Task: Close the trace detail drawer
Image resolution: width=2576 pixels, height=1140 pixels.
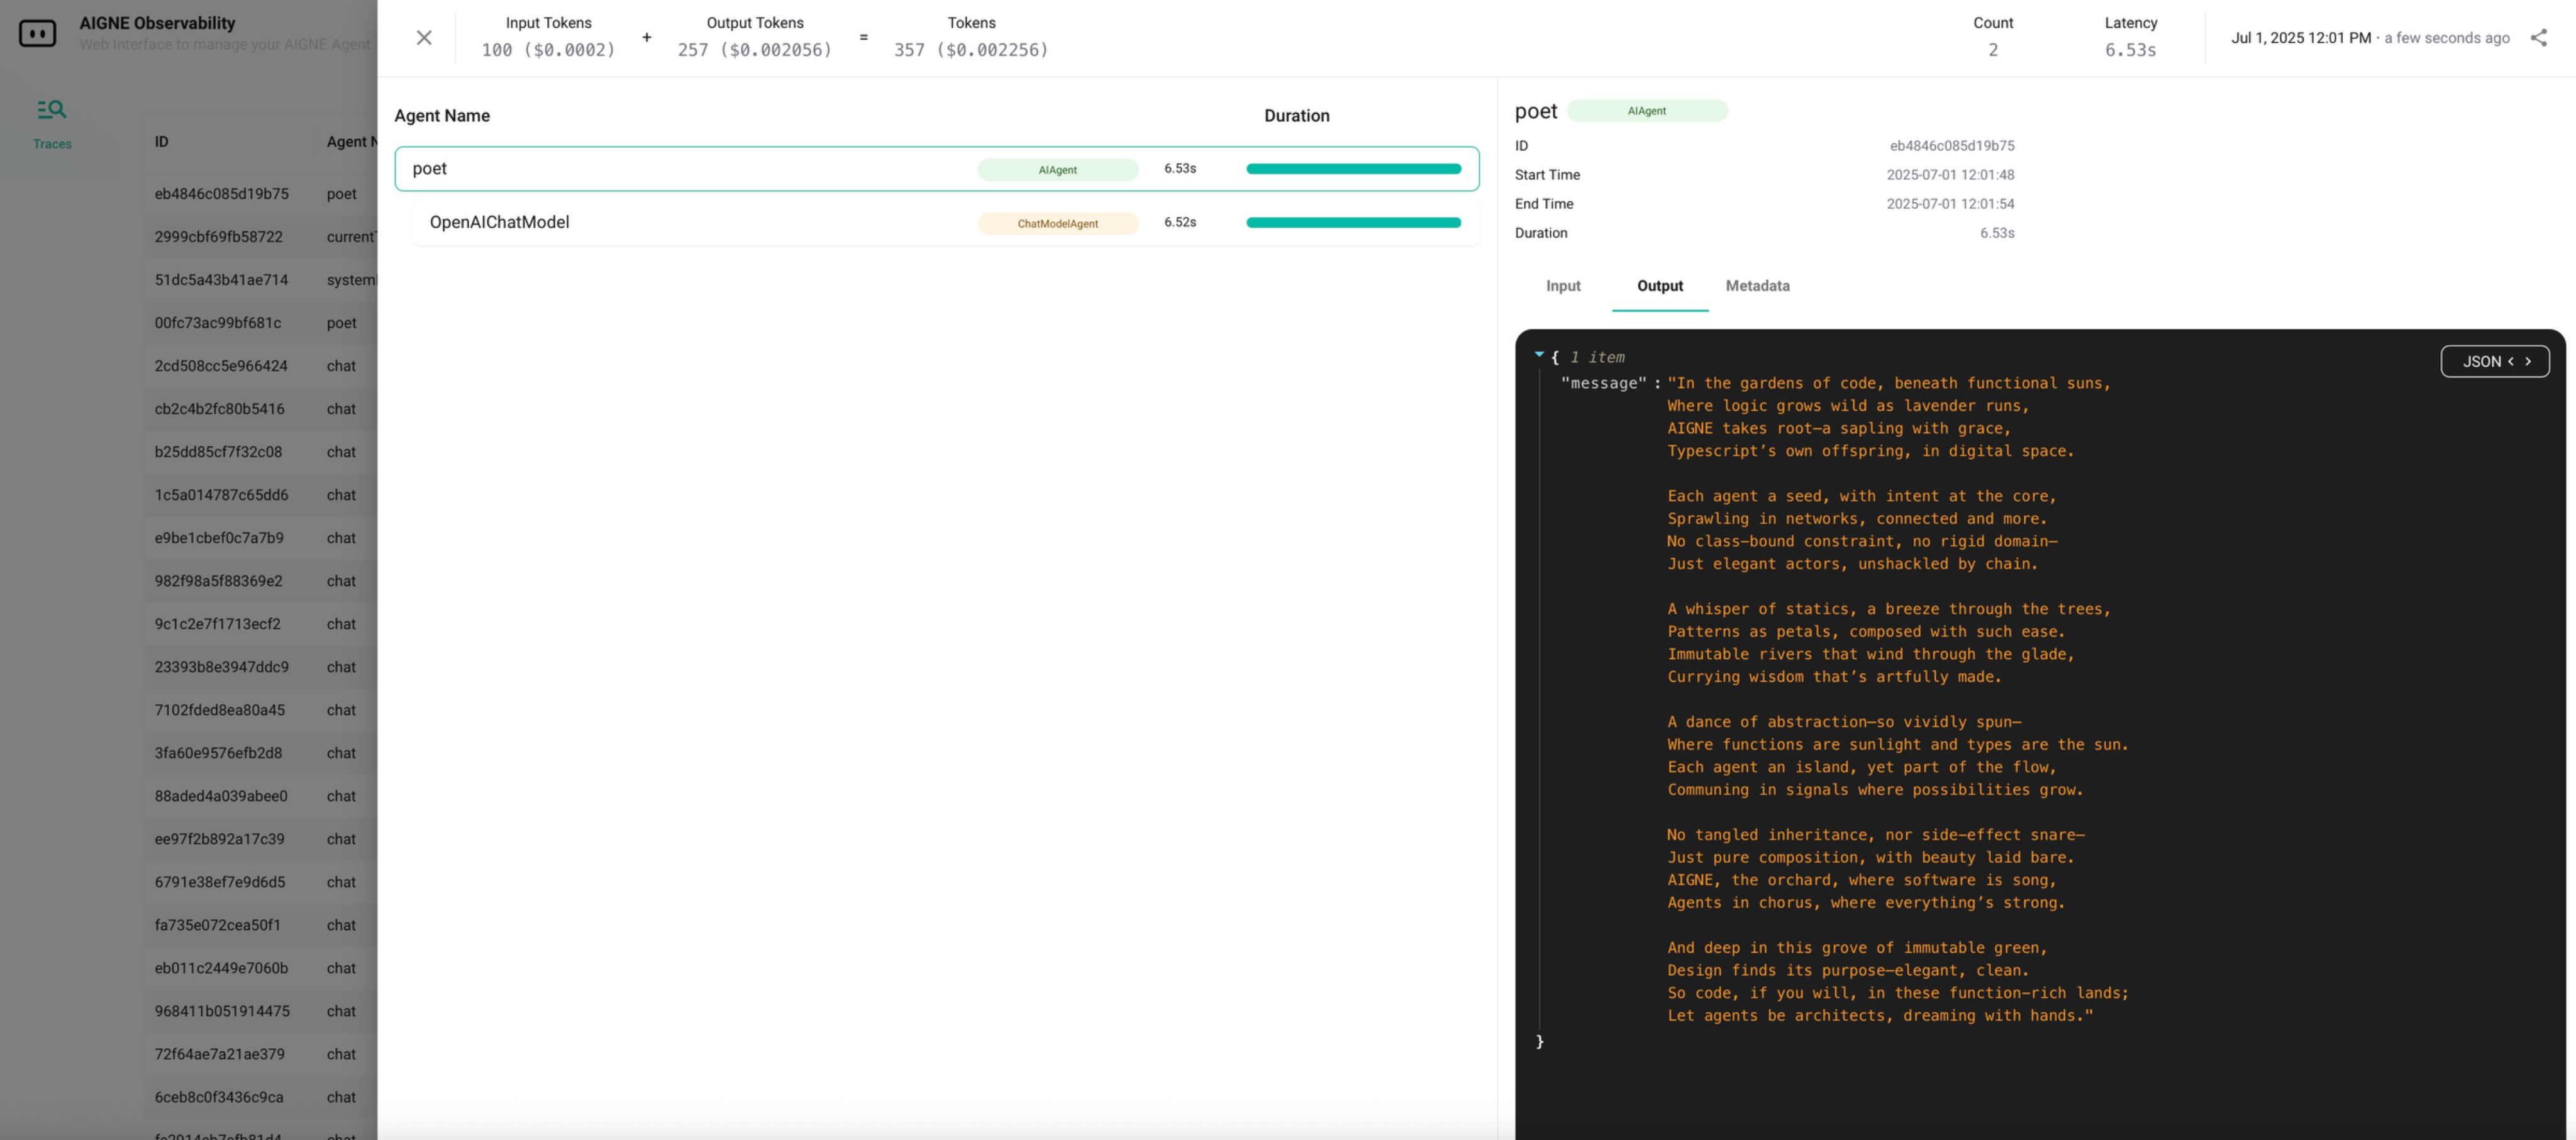Action: [x=424, y=38]
